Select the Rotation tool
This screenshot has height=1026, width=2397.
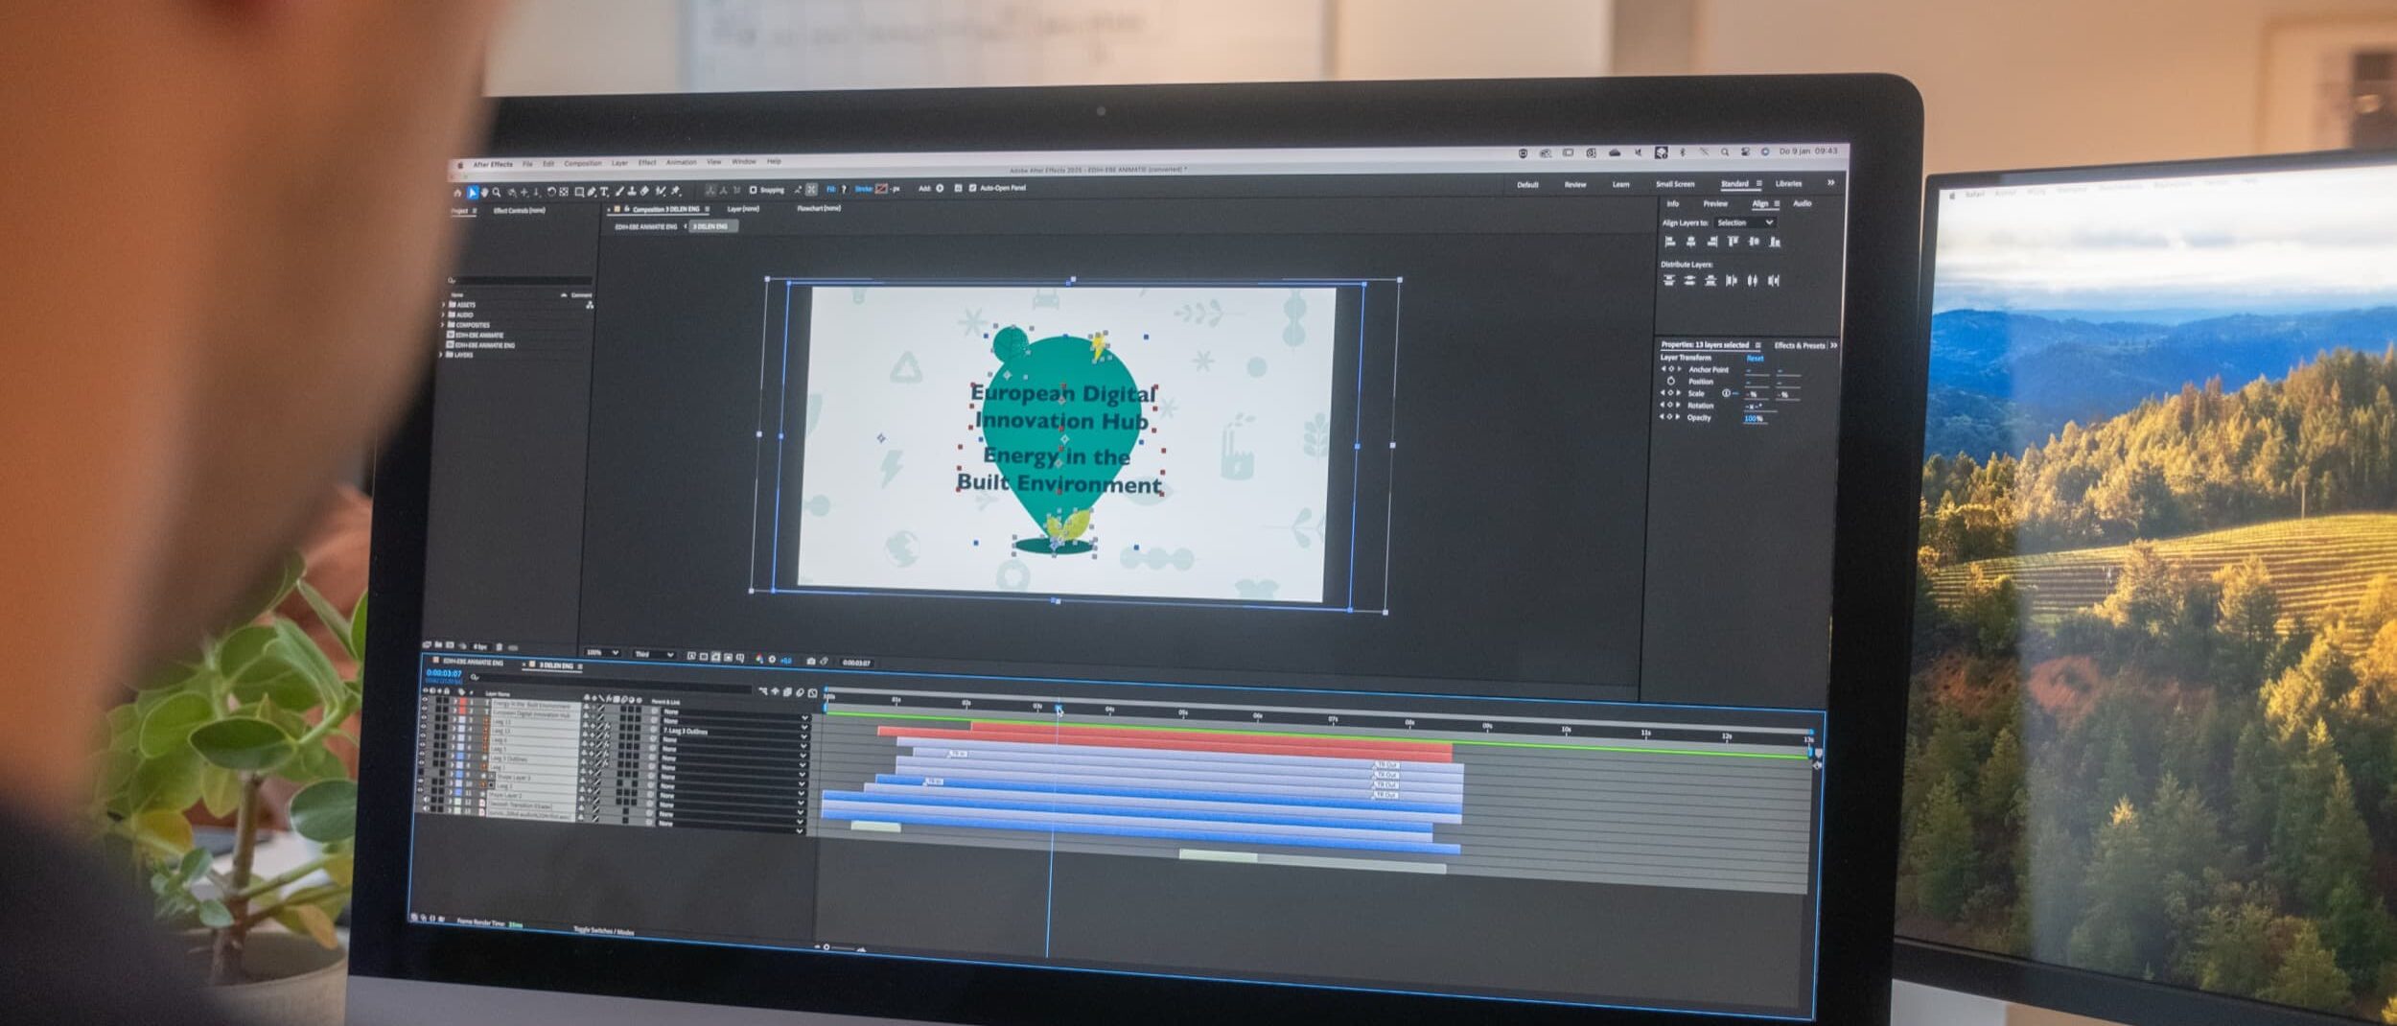[x=549, y=191]
